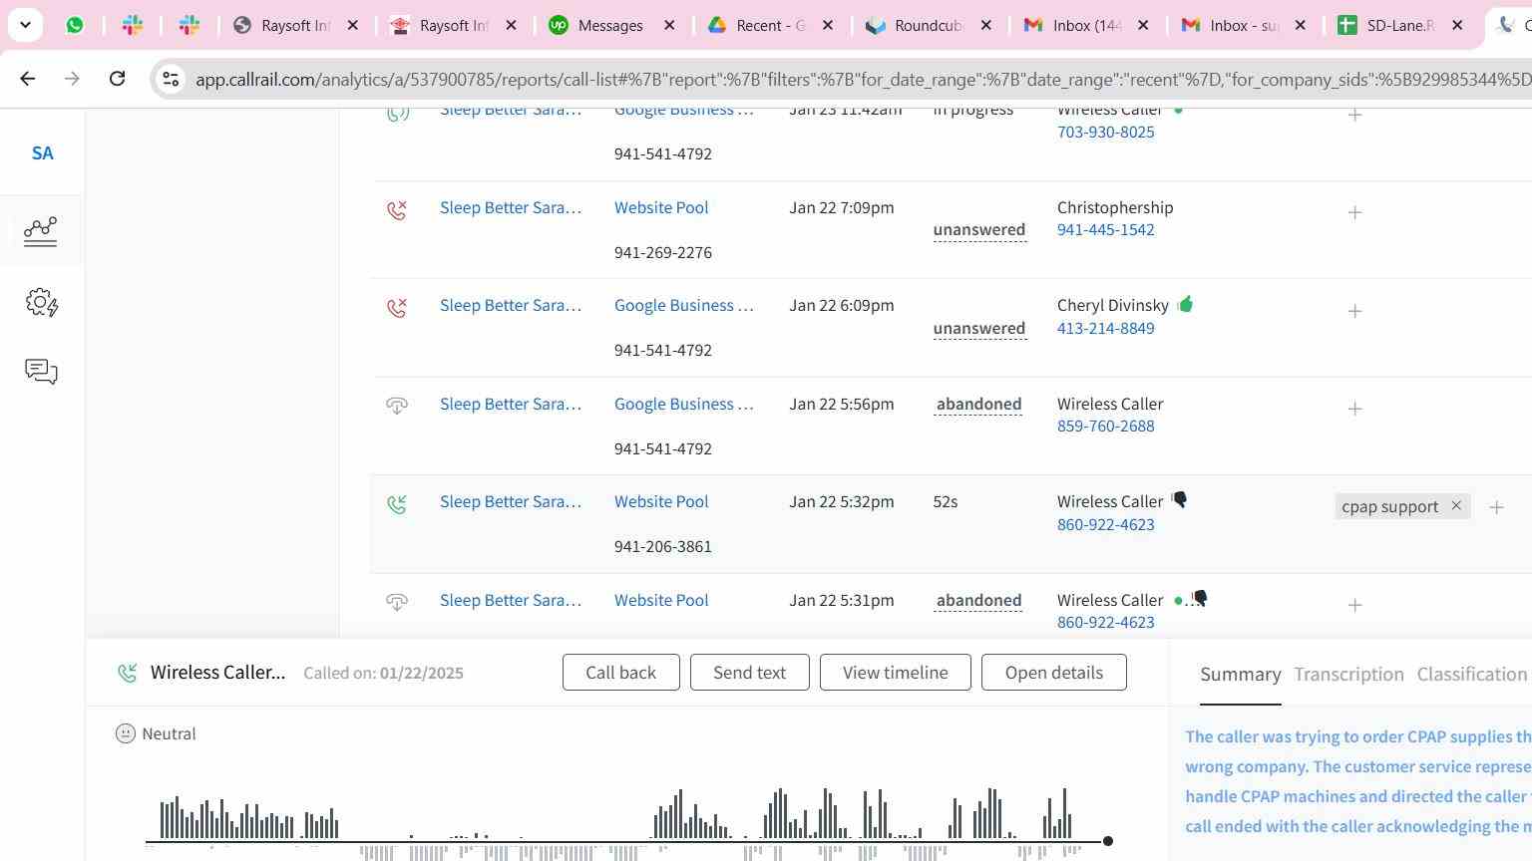Close the Inbox (144) Gmail tab

pyautogui.click(x=1143, y=26)
